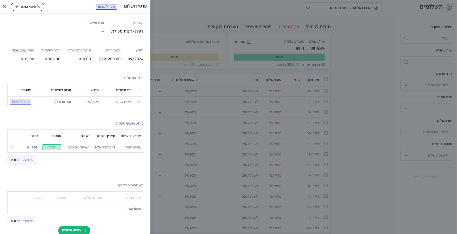Click the green 100% income progress bar
457x234 pixels.
(x=279, y=57)
